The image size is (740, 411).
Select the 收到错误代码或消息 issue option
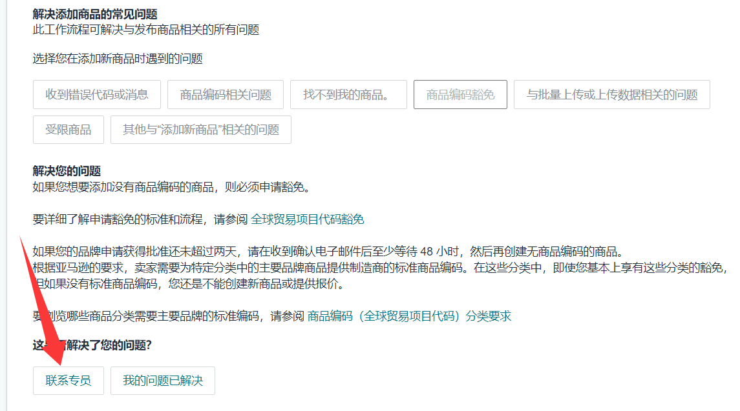[x=97, y=95]
